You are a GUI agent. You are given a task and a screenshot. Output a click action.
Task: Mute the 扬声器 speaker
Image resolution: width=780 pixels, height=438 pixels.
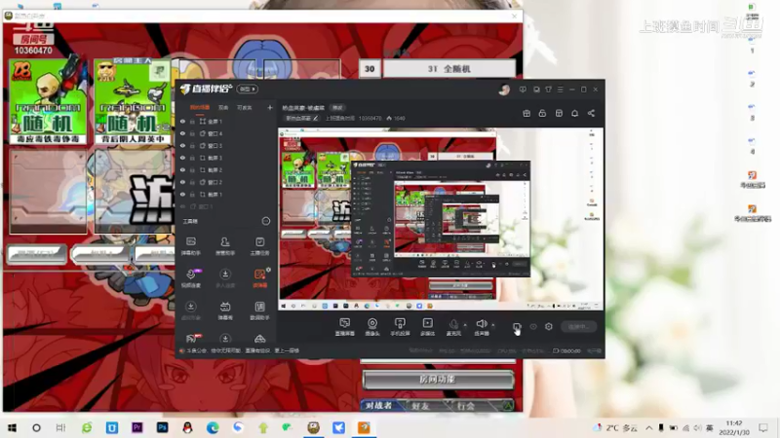[x=481, y=327]
